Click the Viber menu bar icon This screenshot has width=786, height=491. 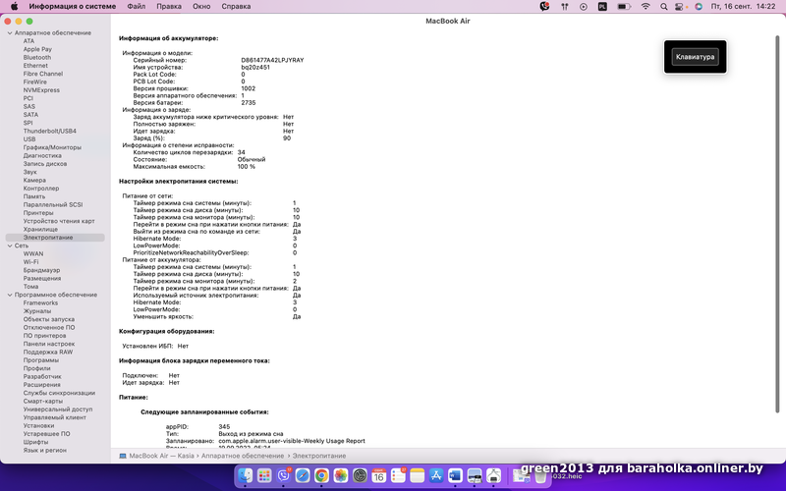(545, 7)
